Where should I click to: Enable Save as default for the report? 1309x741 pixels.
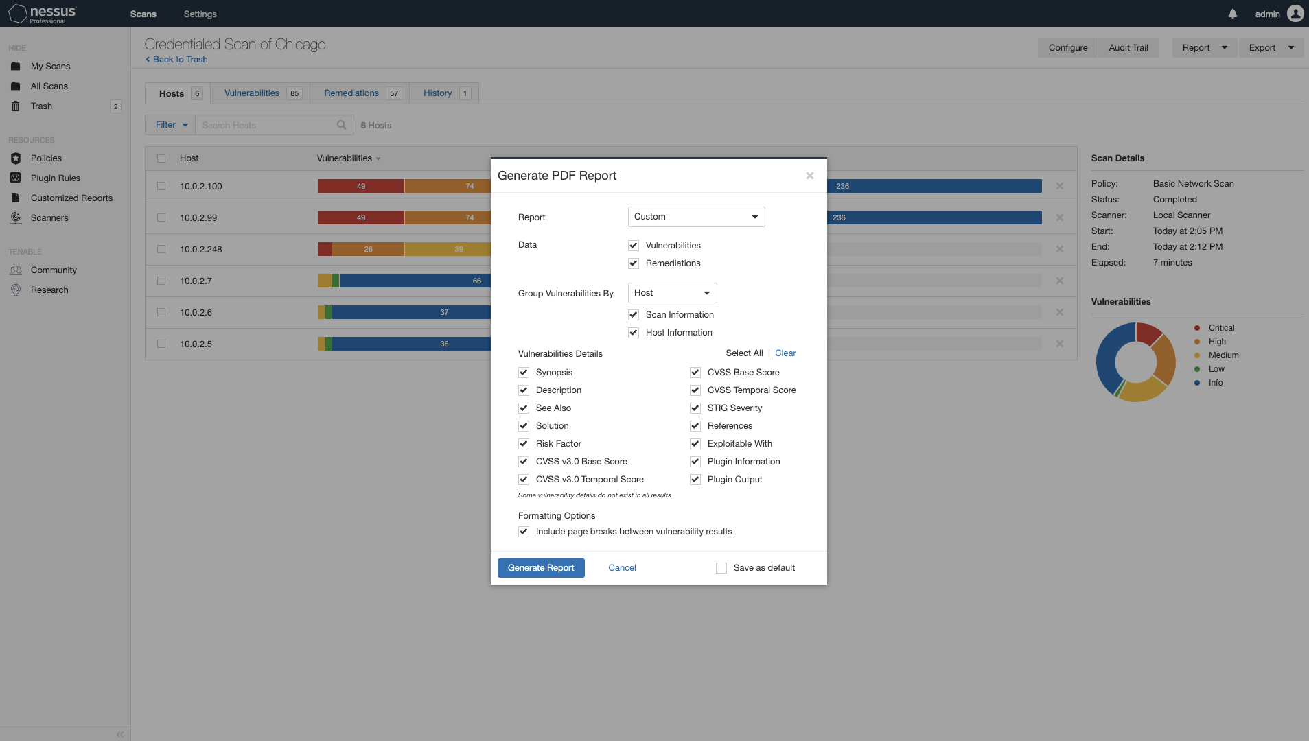tap(721, 567)
